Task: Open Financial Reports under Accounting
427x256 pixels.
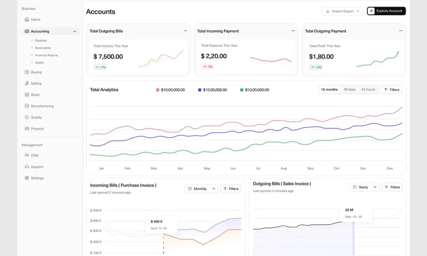Action: tap(46, 55)
